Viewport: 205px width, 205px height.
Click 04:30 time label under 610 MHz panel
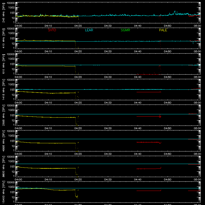[x=108, y=77]
